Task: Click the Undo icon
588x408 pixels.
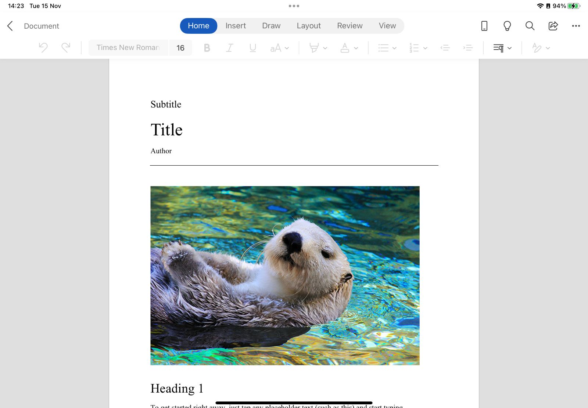Action: (44, 47)
